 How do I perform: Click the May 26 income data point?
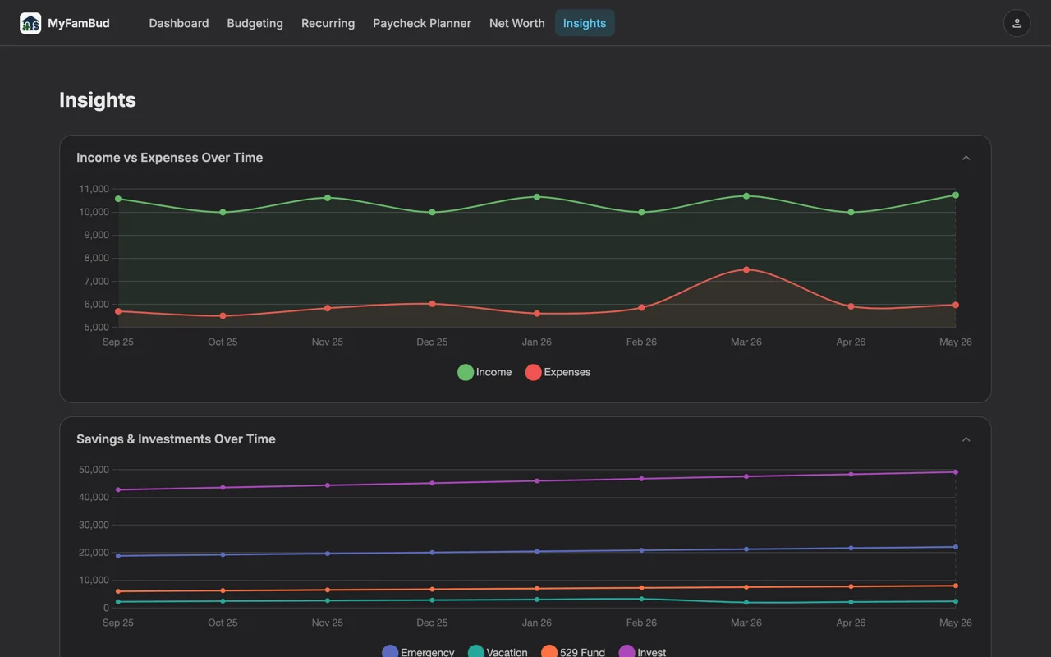tap(956, 195)
